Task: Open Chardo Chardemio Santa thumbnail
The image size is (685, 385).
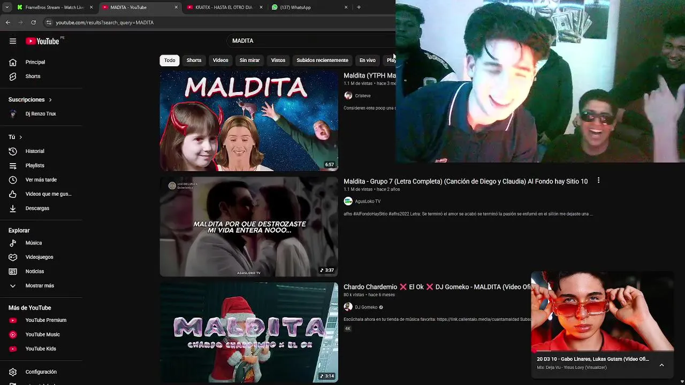Action: click(x=249, y=332)
